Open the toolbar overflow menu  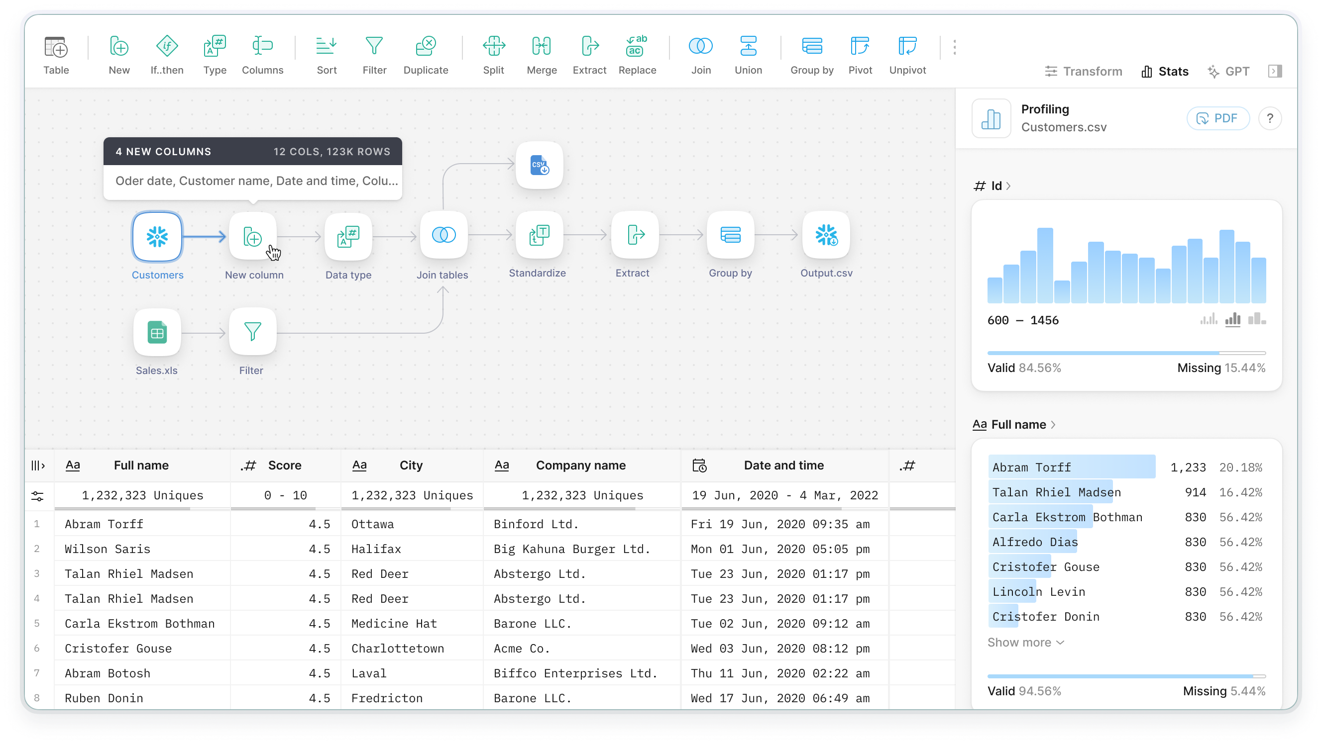pos(955,46)
